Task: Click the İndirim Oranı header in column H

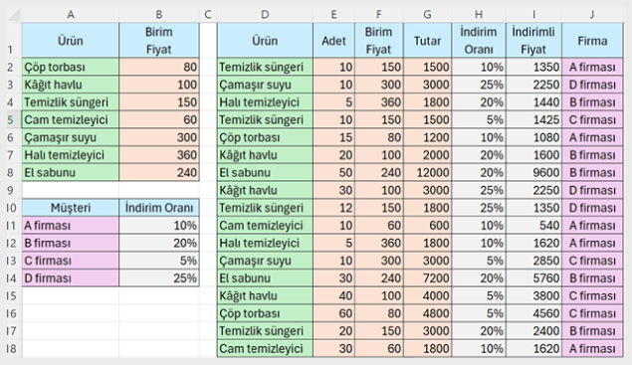Action: 479,41
